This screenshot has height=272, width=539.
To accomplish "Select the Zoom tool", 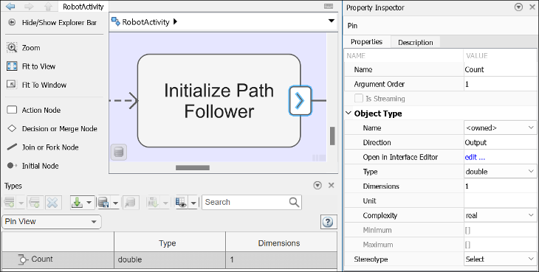I will click(12, 48).
